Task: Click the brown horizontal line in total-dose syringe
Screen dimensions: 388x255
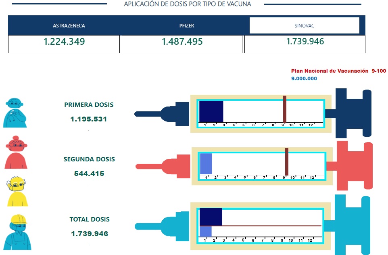Action: click(260, 226)
